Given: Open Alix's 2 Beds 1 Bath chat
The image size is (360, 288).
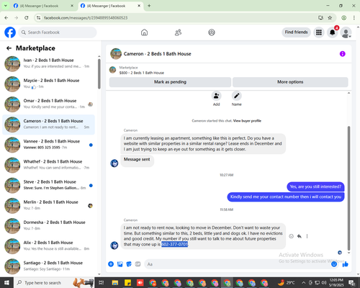Looking at the screenshot, I should (49, 246).
